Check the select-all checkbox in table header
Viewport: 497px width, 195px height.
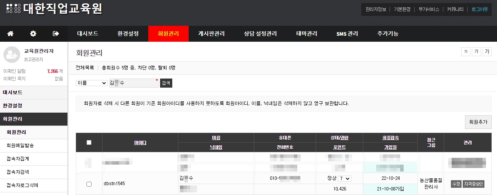[89, 143]
